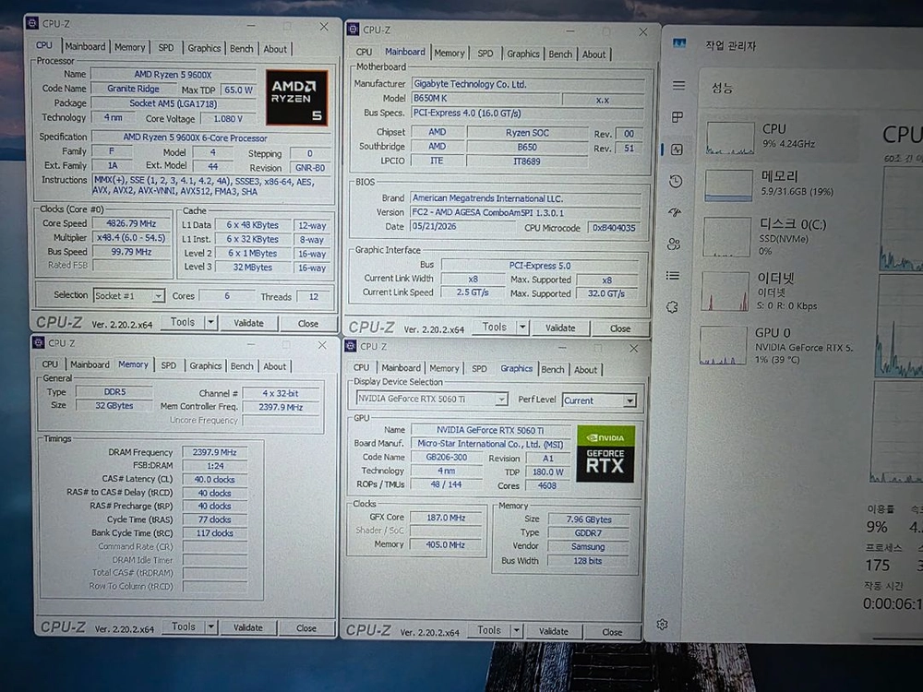Open Task Manager hamburger navigation menu
Screen dimensions: 923x692
tap(678, 85)
